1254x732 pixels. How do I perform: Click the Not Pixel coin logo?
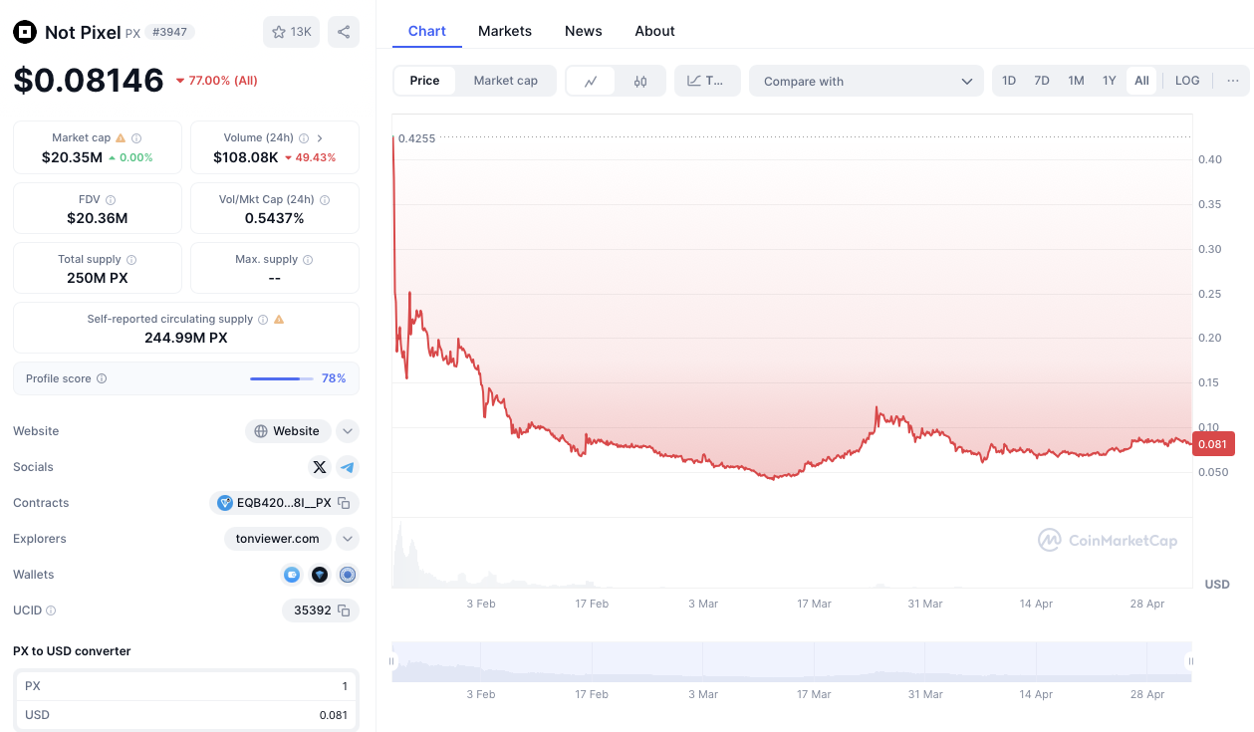[x=24, y=32]
